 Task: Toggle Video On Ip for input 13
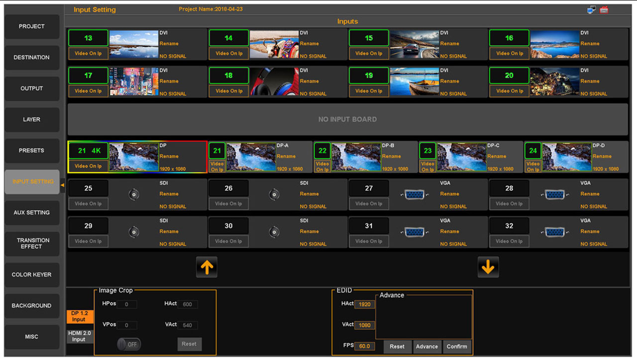click(88, 54)
